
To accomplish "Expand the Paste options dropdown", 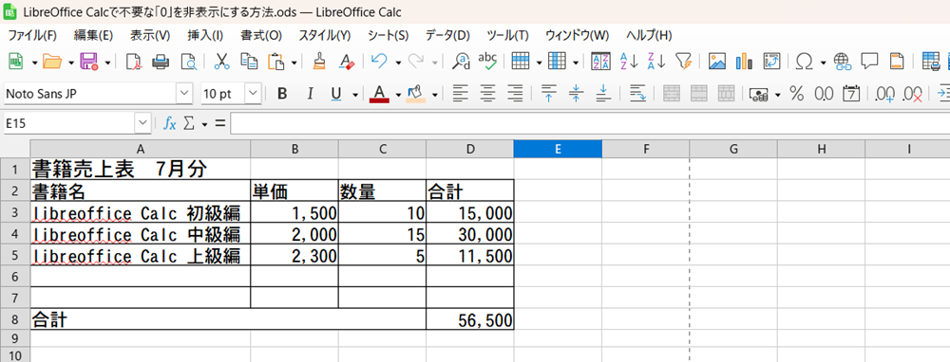I will pyautogui.click(x=294, y=62).
